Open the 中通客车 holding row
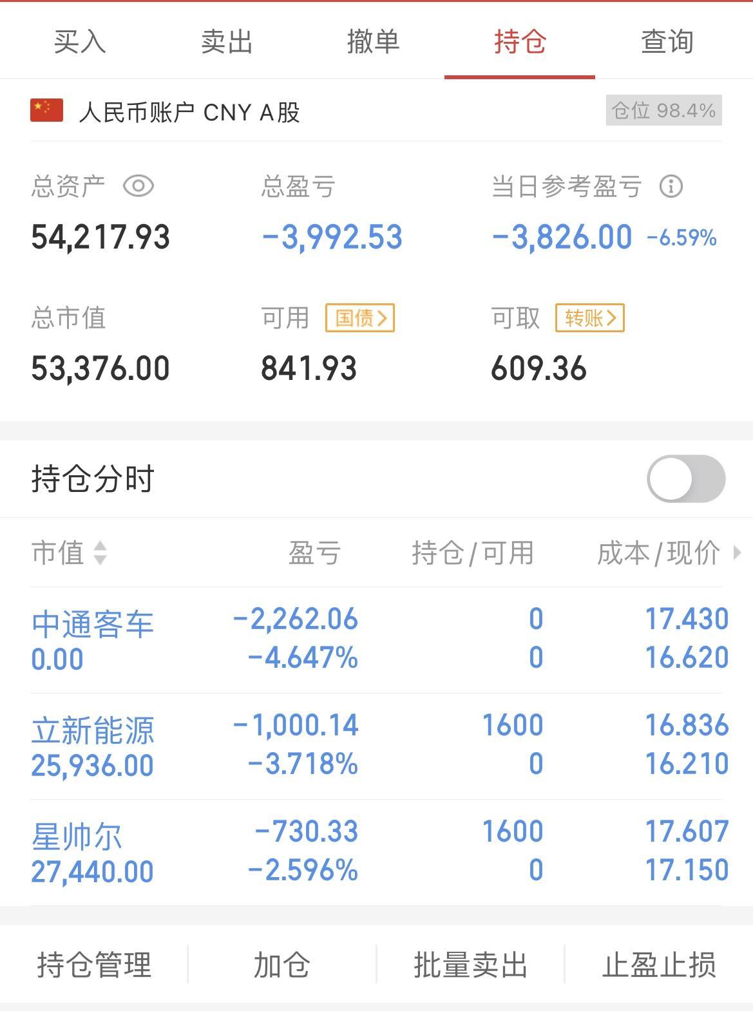 click(376, 640)
